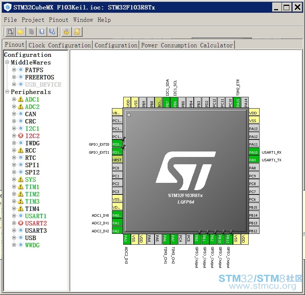
Task: Click the STM32CubeMX title bar logo
Action: pos(8,7)
